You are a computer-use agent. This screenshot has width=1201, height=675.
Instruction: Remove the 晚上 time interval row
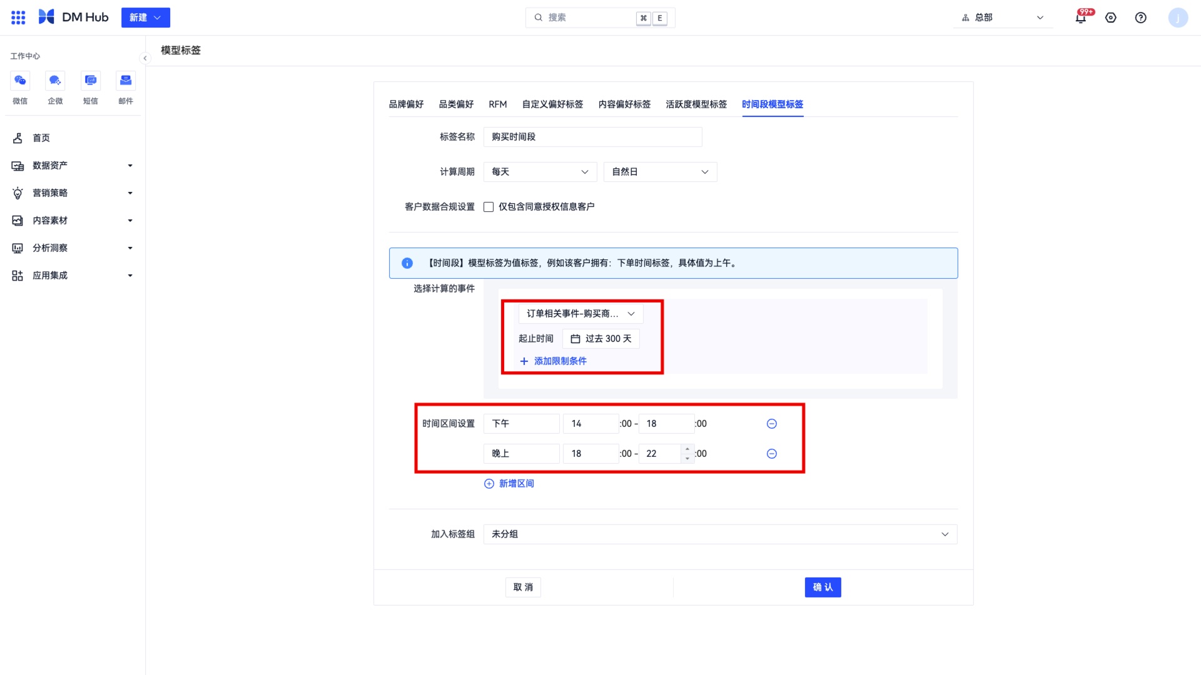[772, 454]
